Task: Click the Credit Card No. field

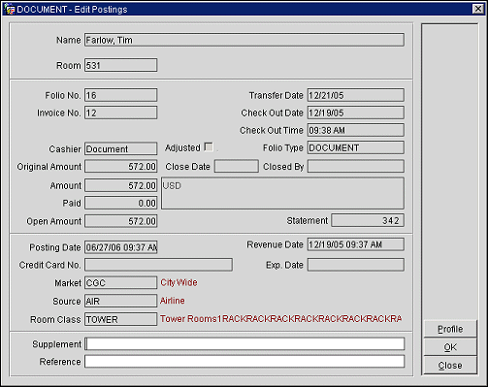Action: [x=158, y=265]
